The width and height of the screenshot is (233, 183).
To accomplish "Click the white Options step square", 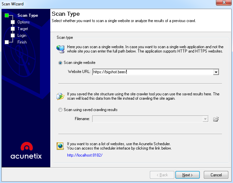I will pyautogui.click(x=13, y=22).
